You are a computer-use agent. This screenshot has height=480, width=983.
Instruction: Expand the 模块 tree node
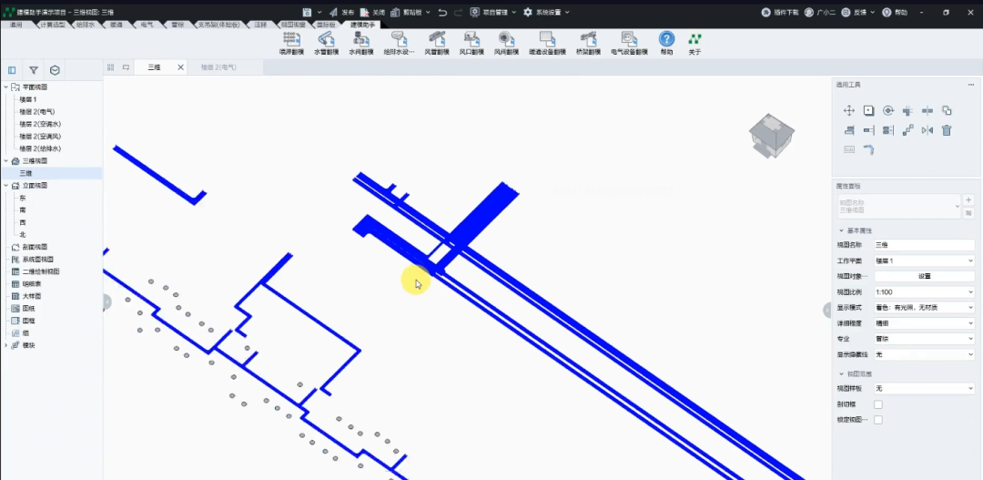[x=6, y=345]
